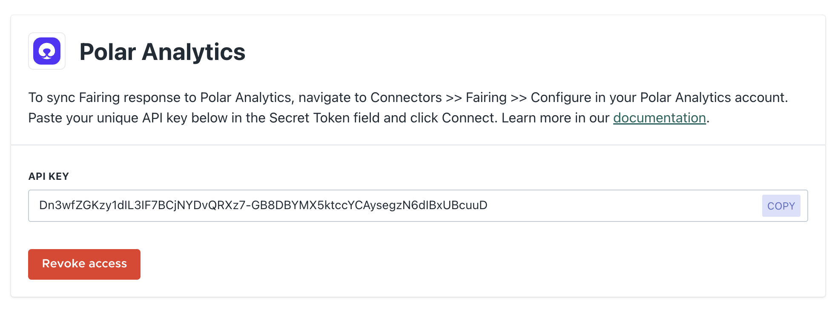Click the Polar Analytics logo icon

pyautogui.click(x=47, y=51)
